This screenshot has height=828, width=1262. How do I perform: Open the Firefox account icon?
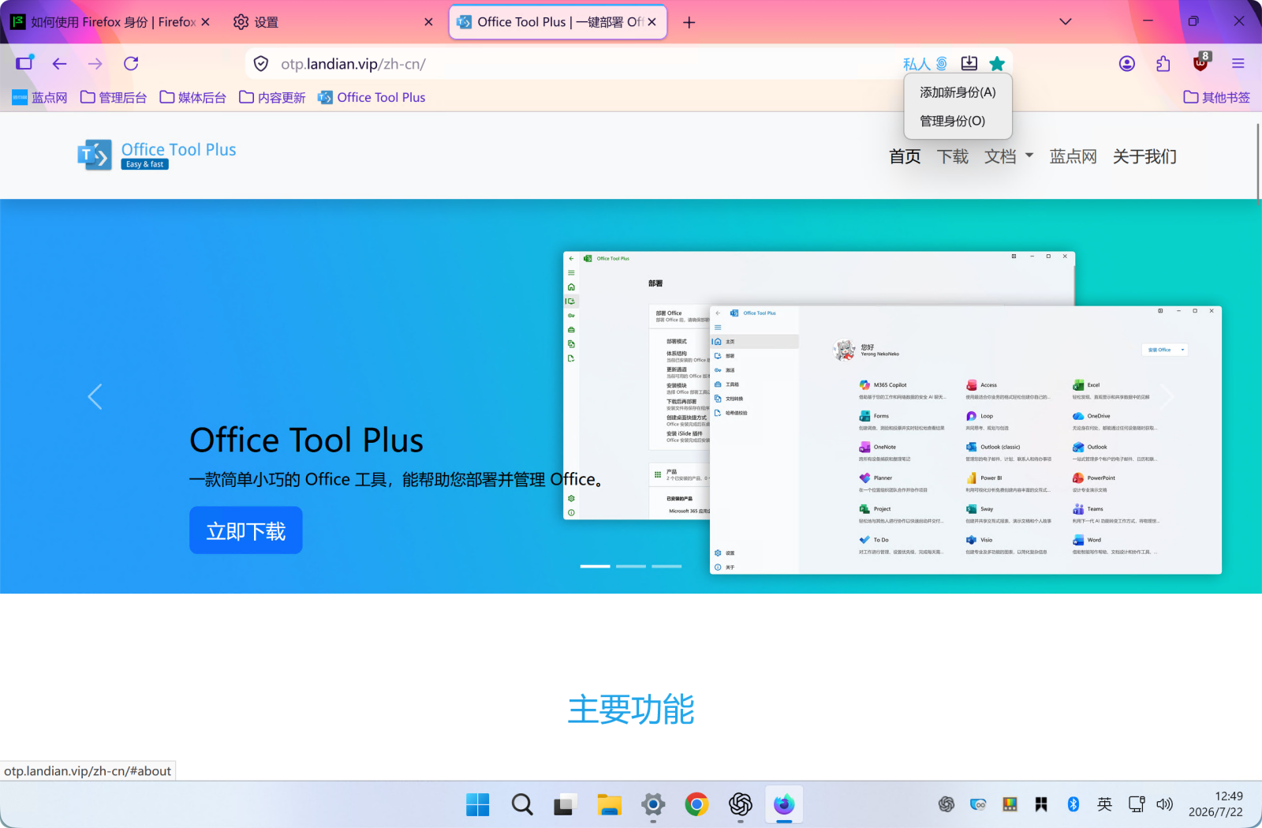coord(1127,64)
